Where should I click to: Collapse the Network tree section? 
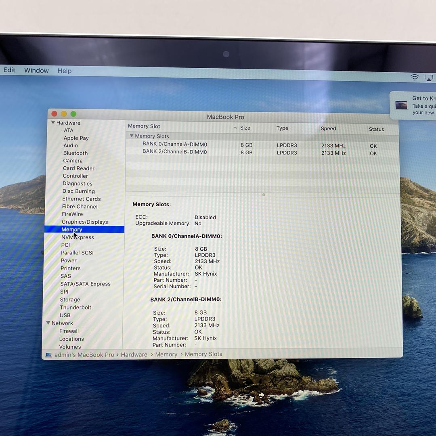[48, 323]
